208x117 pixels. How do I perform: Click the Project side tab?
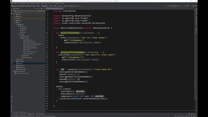[x=12, y=11]
